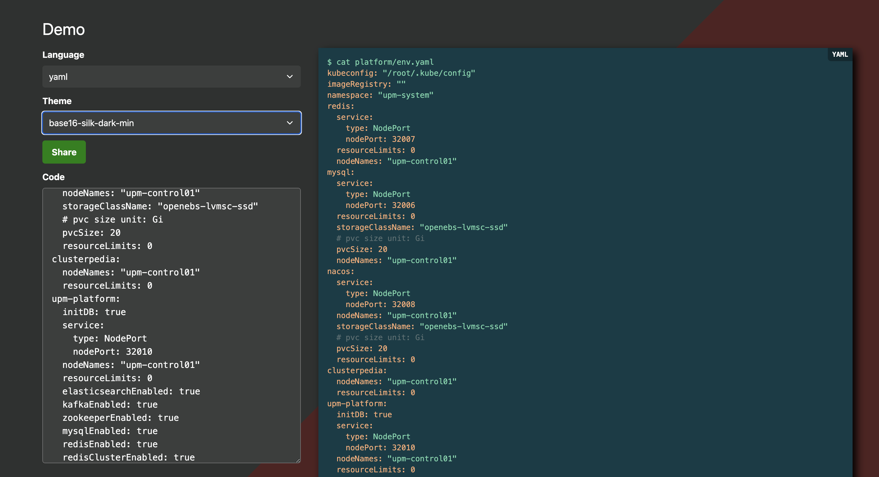The image size is (879, 477).
Task: Click the resize handle of the Code textarea
Action: (x=298, y=460)
